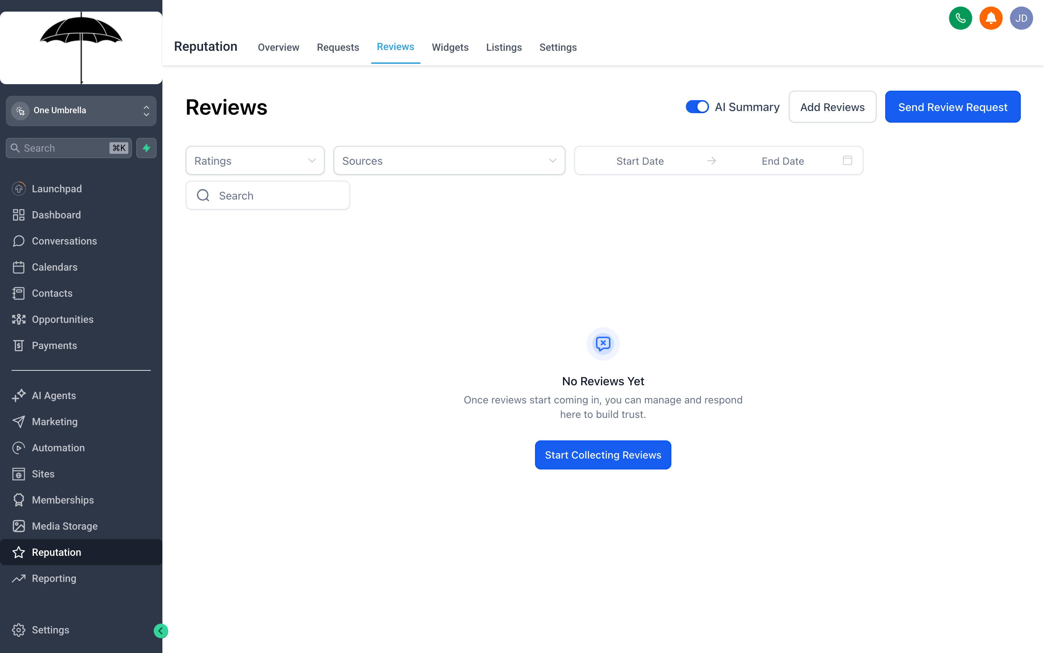Click the AI Agents sparkle icon
The height and width of the screenshot is (653, 1044).
coord(18,395)
